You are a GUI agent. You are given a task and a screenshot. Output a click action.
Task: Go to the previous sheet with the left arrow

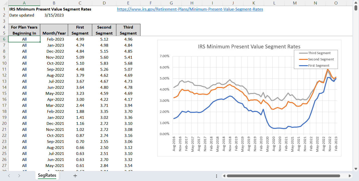pos(9,176)
